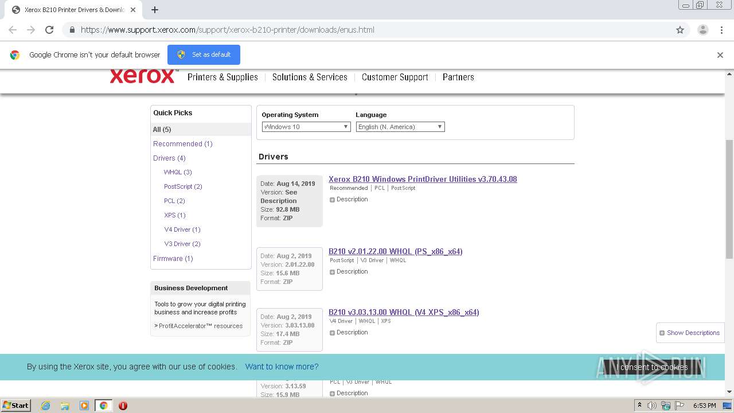The image size is (734, 413).
Task: Click the page vertical scrollbar thumb
Action: pyautogui.click(x=729, y=199)
